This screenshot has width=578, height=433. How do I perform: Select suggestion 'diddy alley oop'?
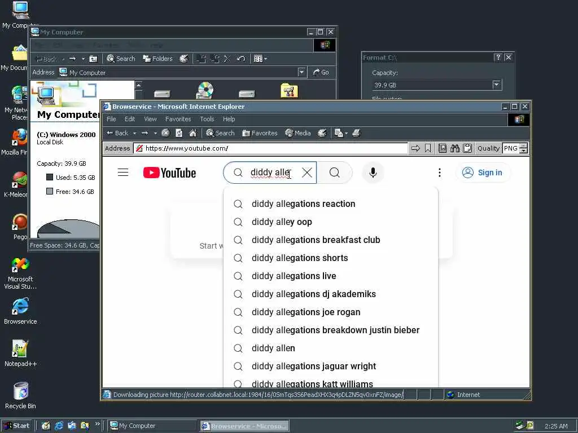point(331,222)
